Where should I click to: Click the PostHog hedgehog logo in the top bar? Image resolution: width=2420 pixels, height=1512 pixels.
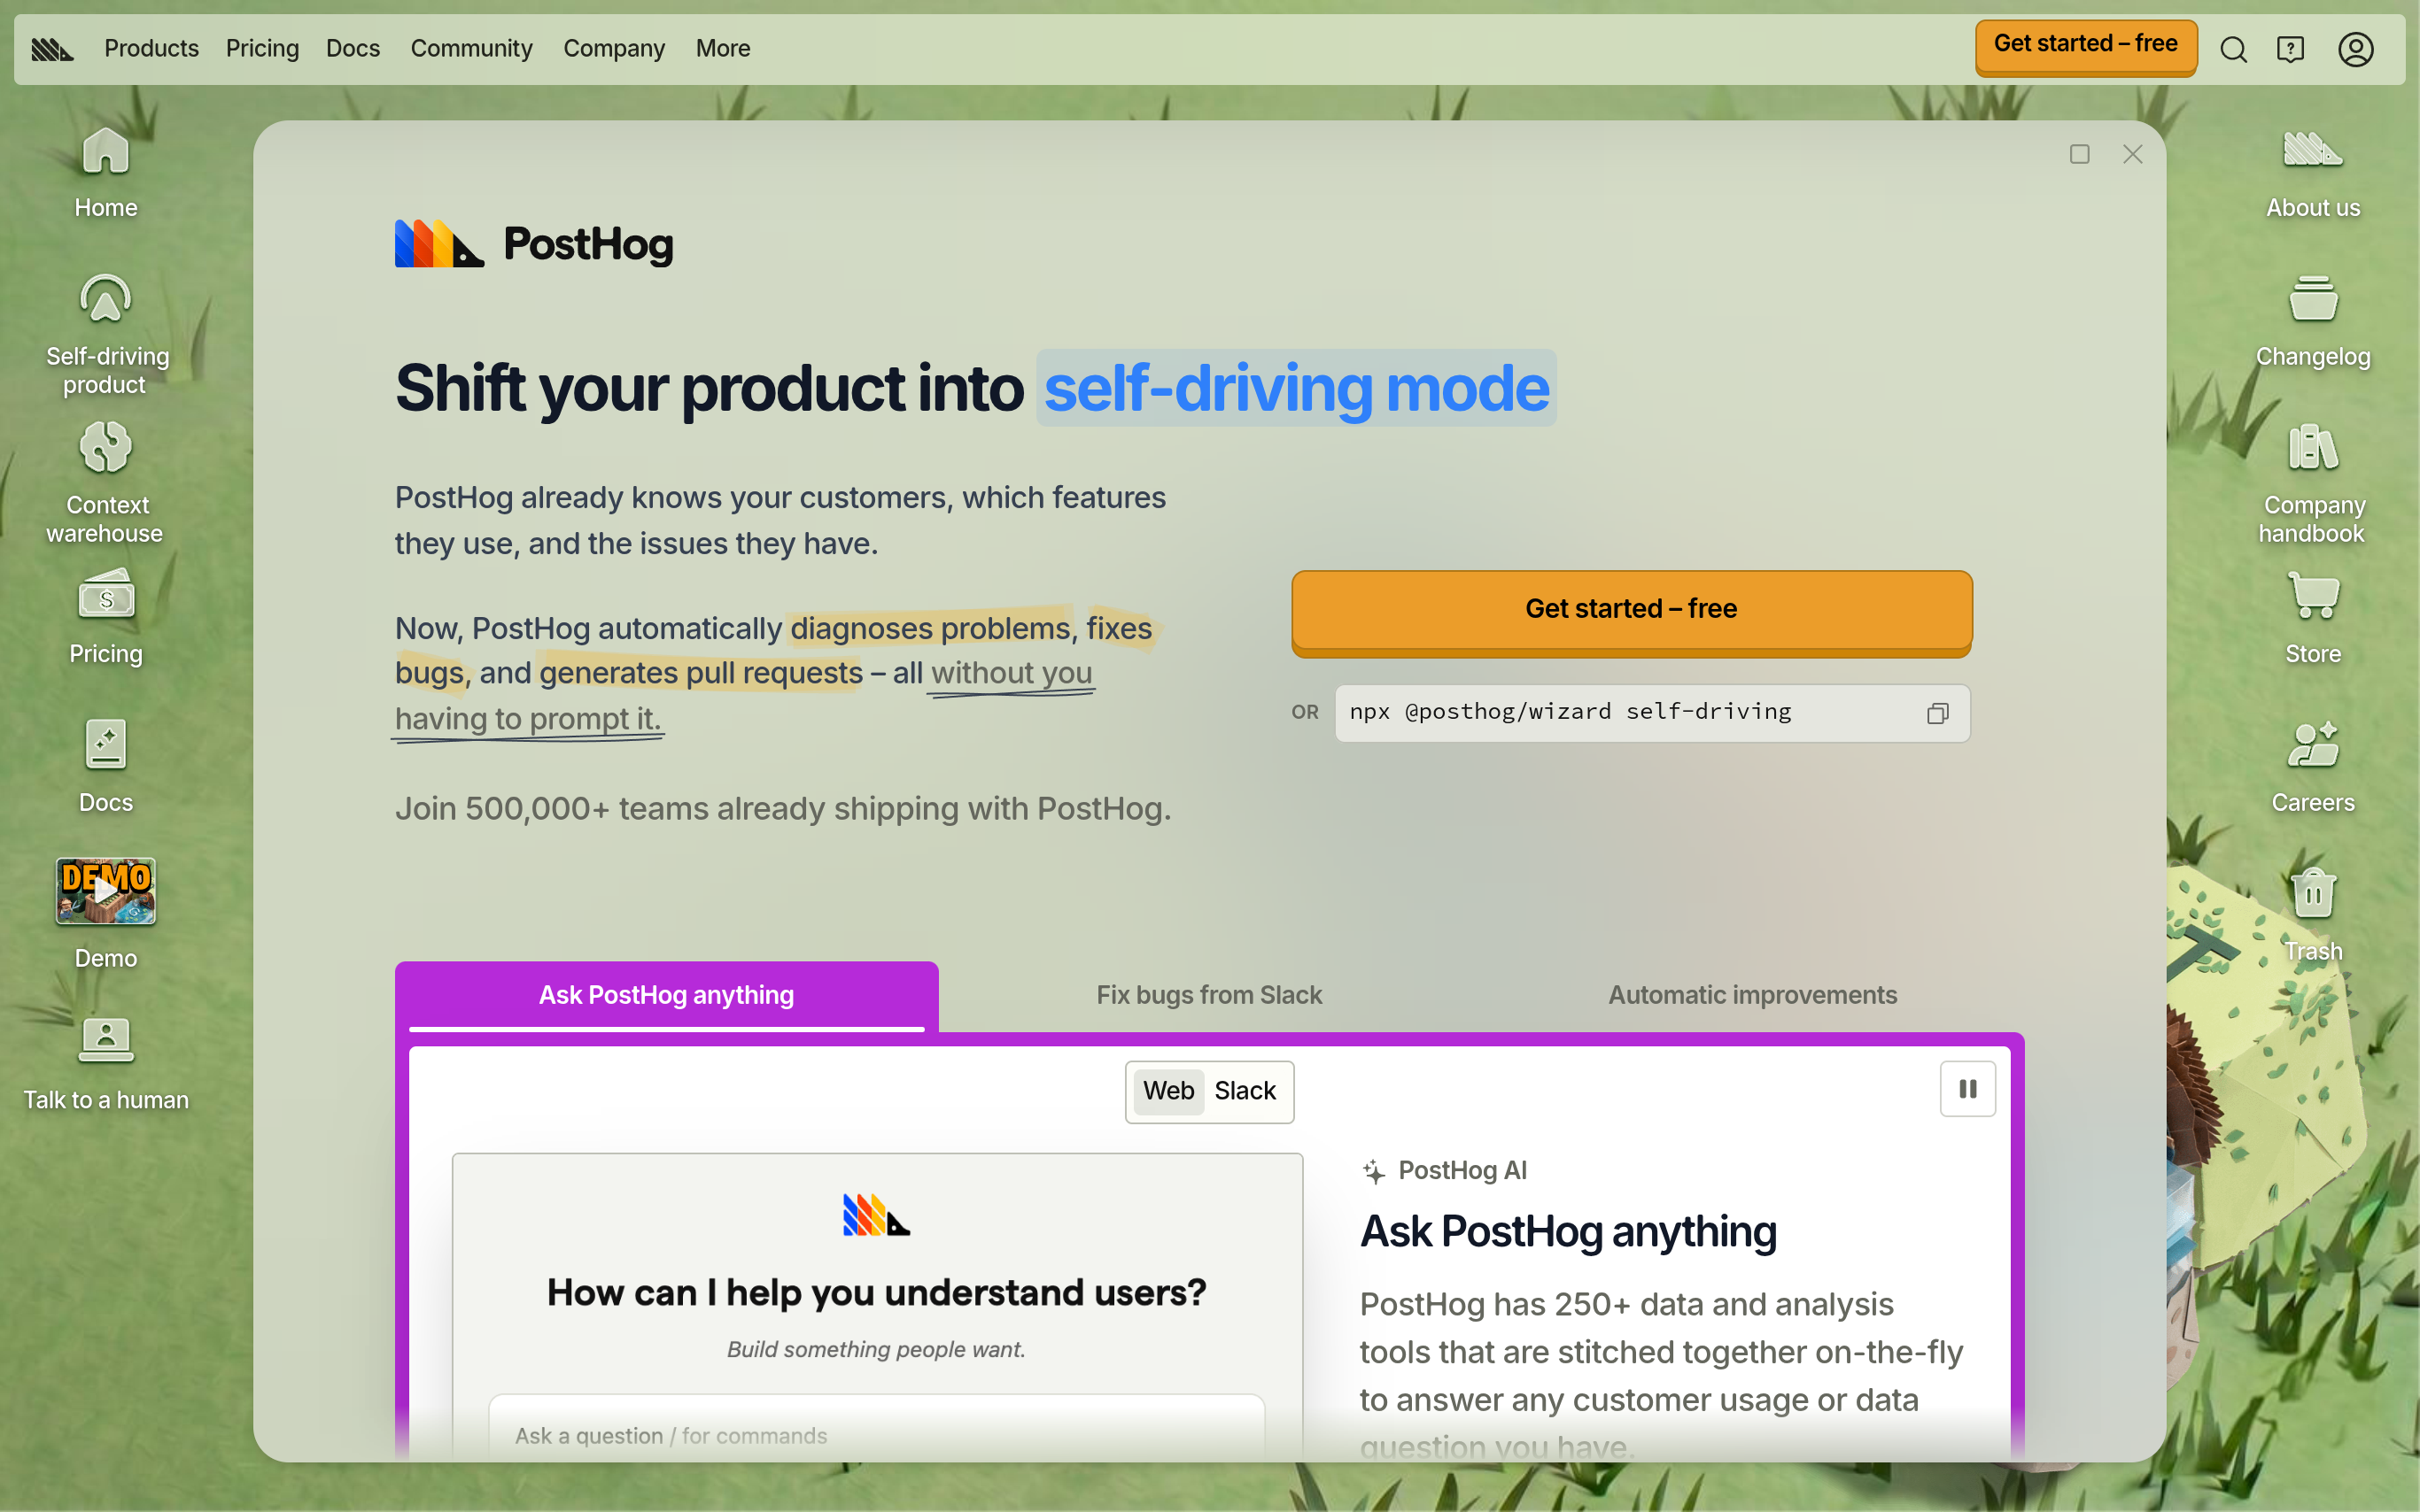point(52,48)
